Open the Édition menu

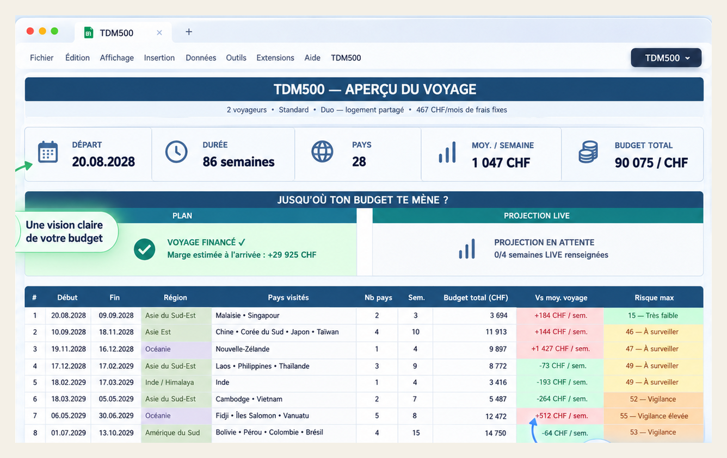77,58
